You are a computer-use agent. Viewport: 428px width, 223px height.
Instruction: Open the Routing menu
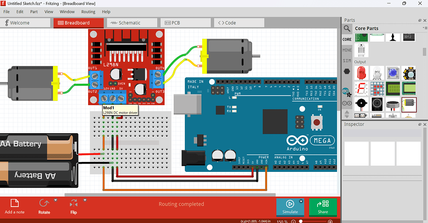pyautogui.click(x=88, y=12)
